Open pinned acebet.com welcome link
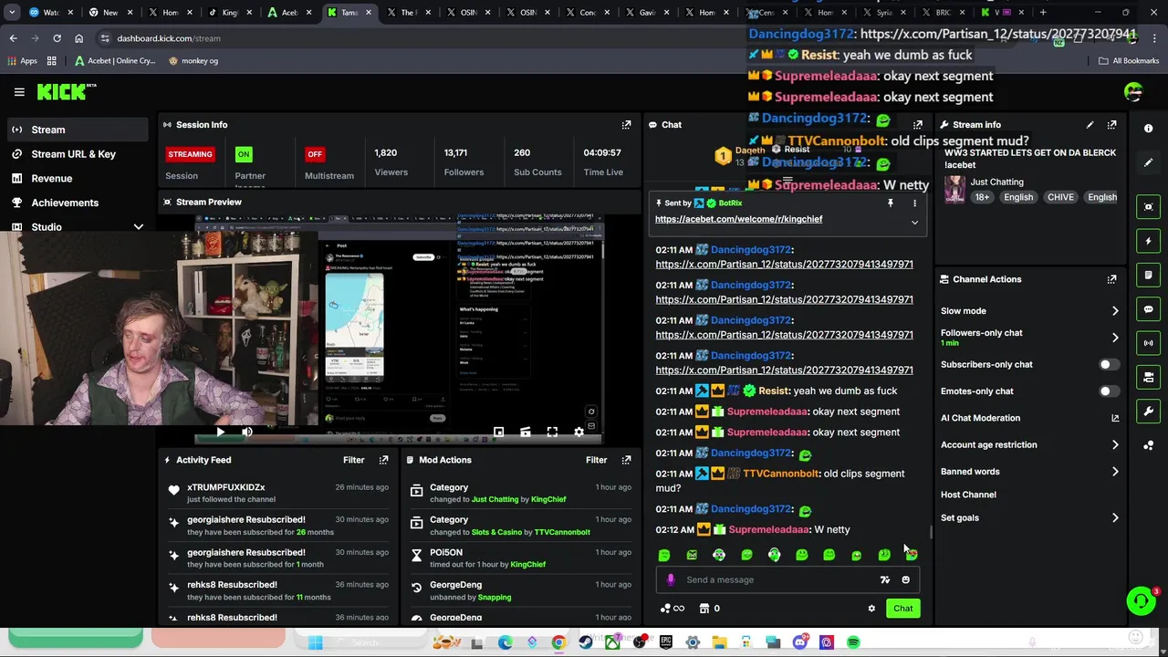 (738, 219)
